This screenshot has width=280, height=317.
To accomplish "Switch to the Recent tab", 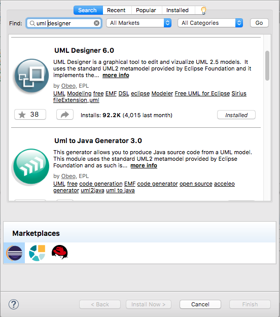I will 116,10.
